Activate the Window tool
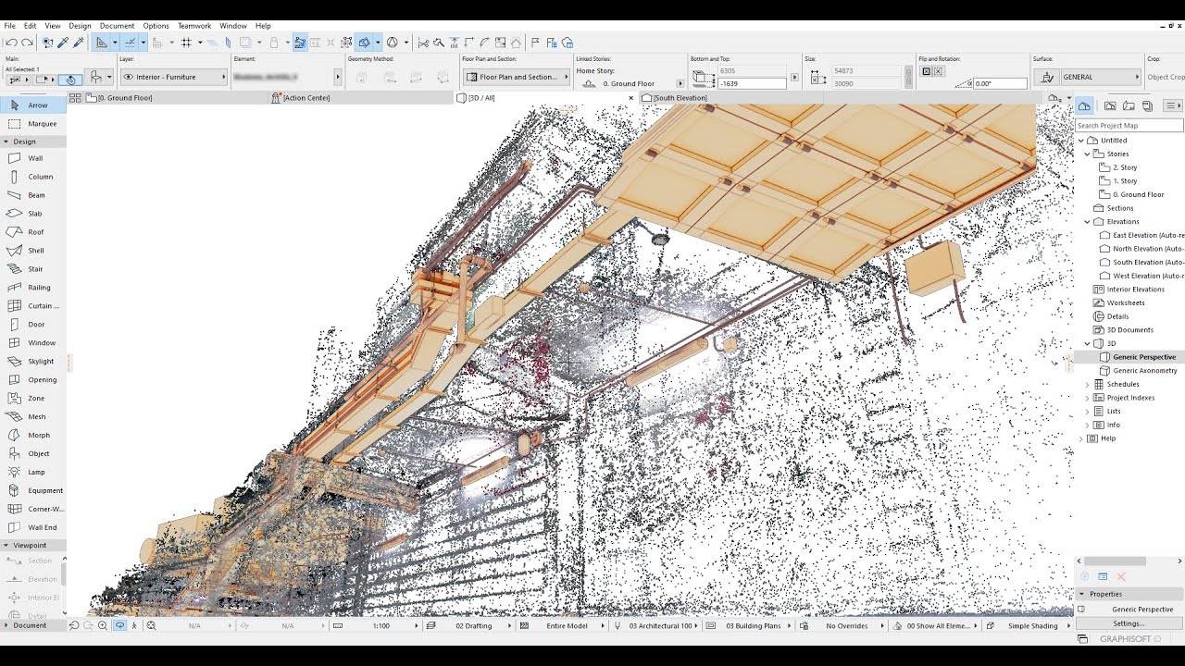 click(33, 343)
